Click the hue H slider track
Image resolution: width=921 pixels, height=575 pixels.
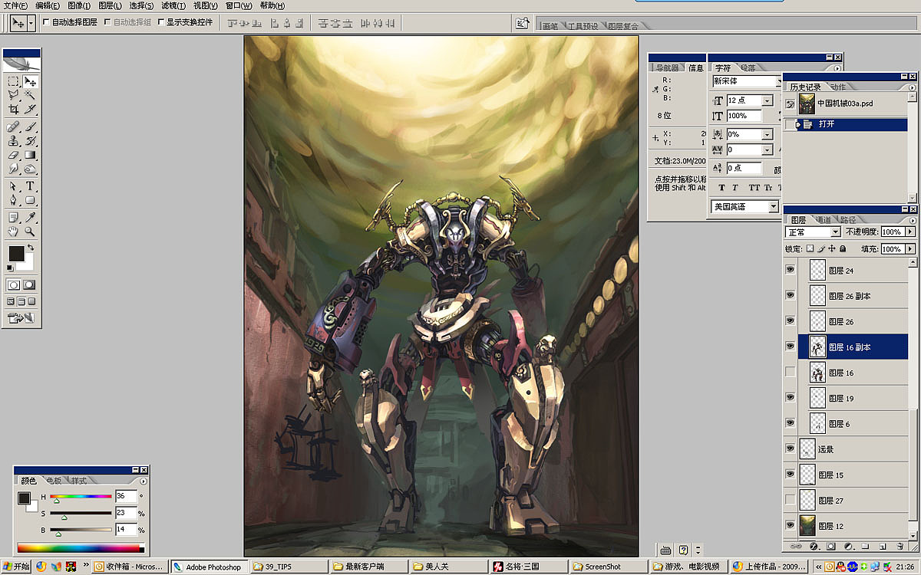(81, 497)
